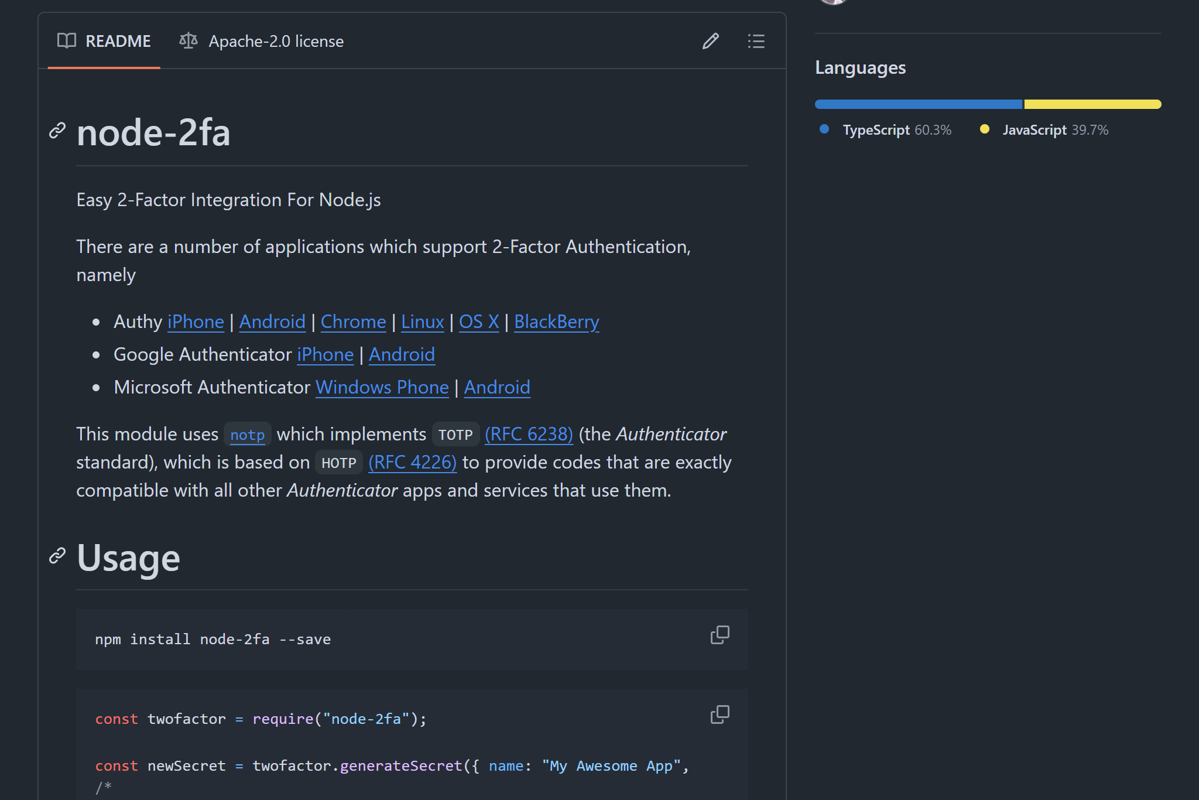1199x800 pixels.
Task: Open the BlackBerry link for Authy
Action: tap(556, 322)
